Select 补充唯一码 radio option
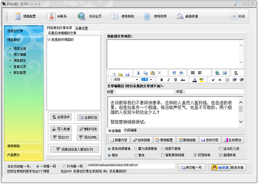 tap(64, 166)
